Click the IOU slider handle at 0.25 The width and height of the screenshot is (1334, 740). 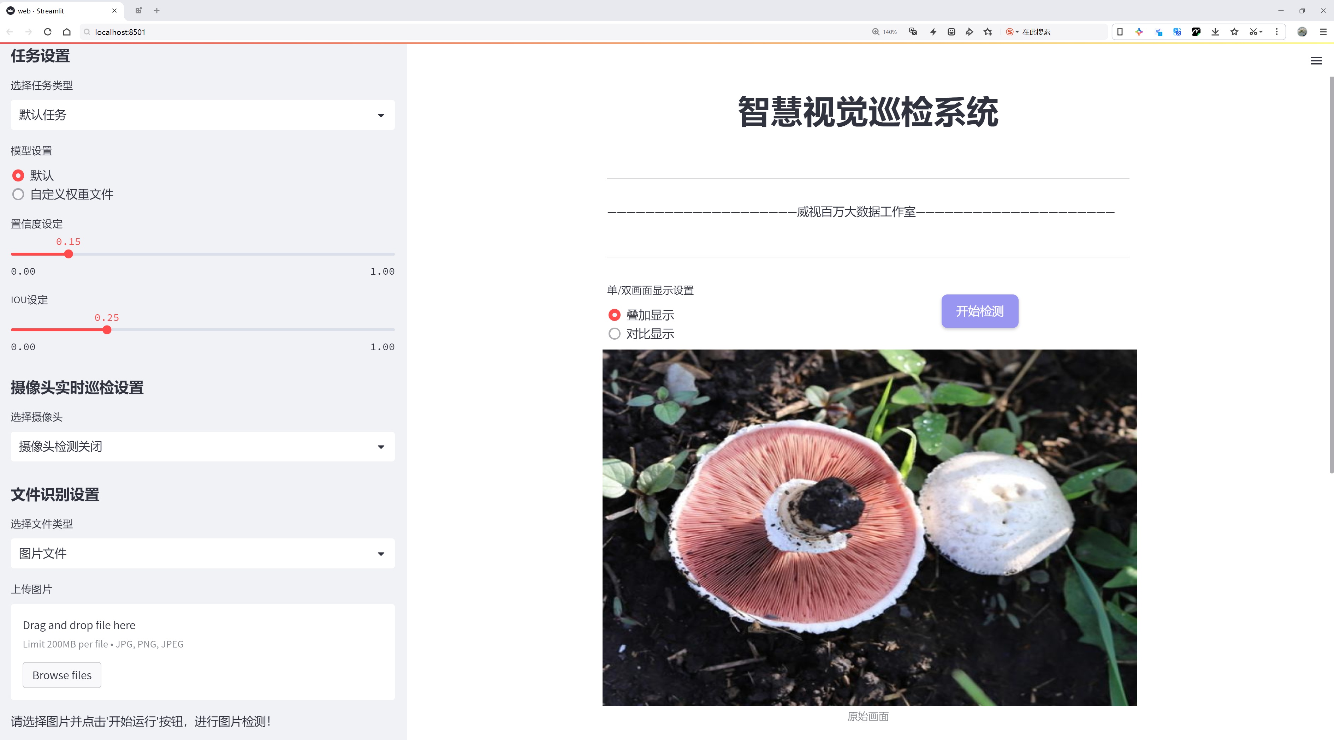107,330
